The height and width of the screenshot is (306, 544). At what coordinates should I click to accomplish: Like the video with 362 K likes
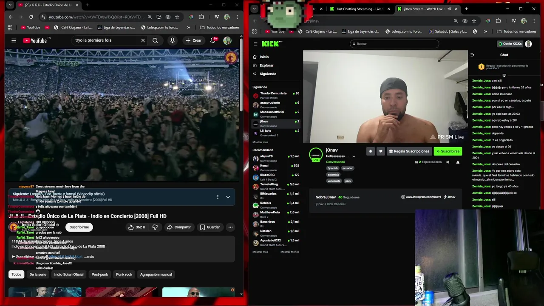[136, 227]
